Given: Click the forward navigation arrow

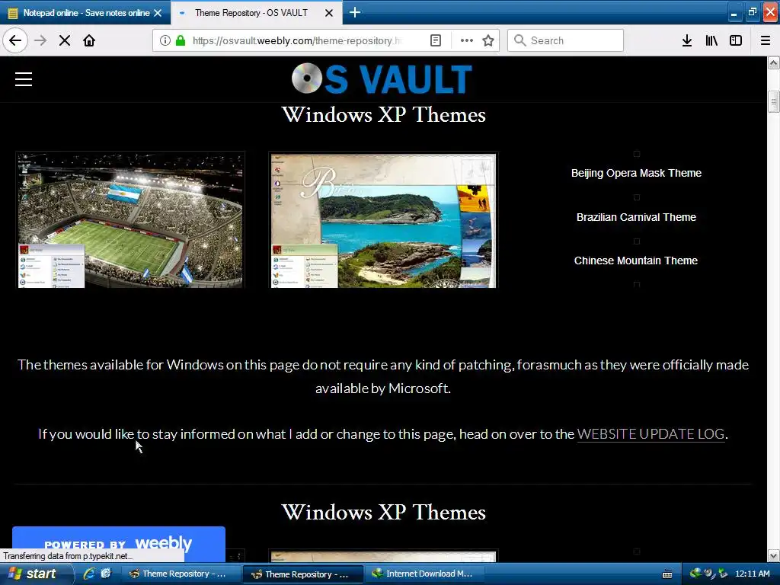Looking at the screenshot, I should coord(40,40).
